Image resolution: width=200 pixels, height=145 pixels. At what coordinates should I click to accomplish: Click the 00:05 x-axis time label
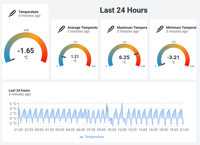(39, 130)
